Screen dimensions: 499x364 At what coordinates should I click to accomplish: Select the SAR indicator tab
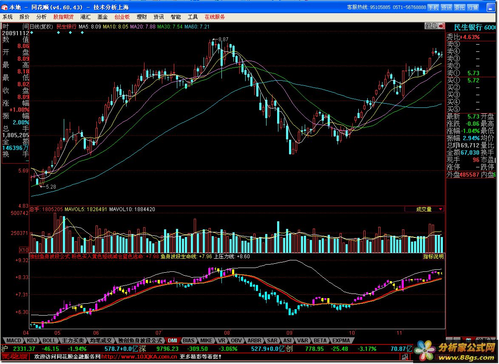point(272,341)
